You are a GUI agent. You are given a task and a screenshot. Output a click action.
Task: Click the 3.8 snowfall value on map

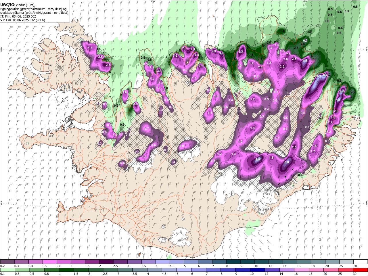(x=286, y=162)
